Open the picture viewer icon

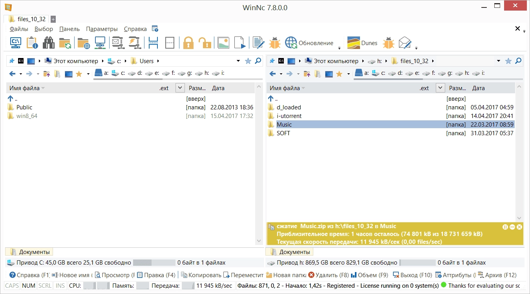pos(223,43)
